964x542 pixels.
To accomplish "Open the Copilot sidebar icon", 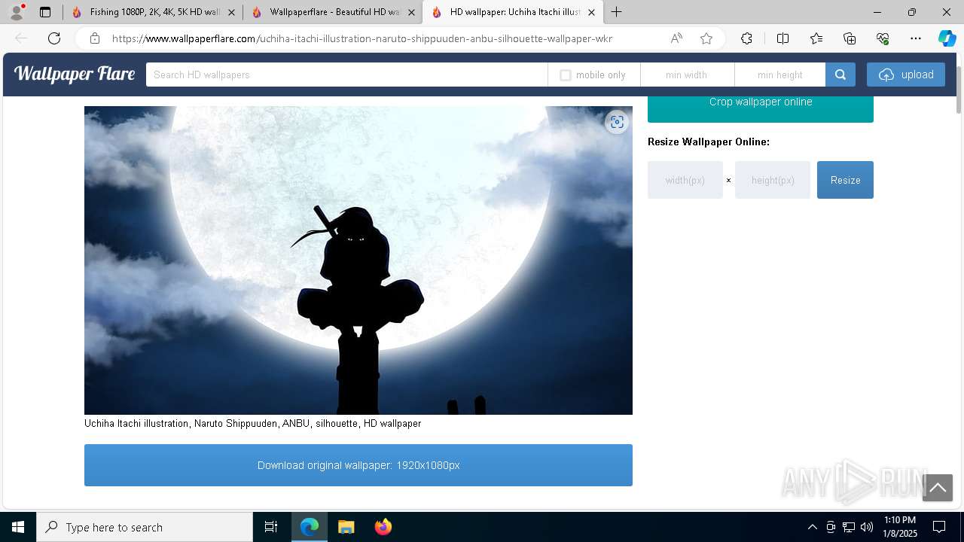I will (x=947, y=38).
